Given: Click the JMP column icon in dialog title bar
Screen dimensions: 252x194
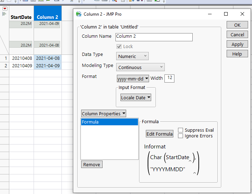Looking at the screenshot, I should coord(79,14).
